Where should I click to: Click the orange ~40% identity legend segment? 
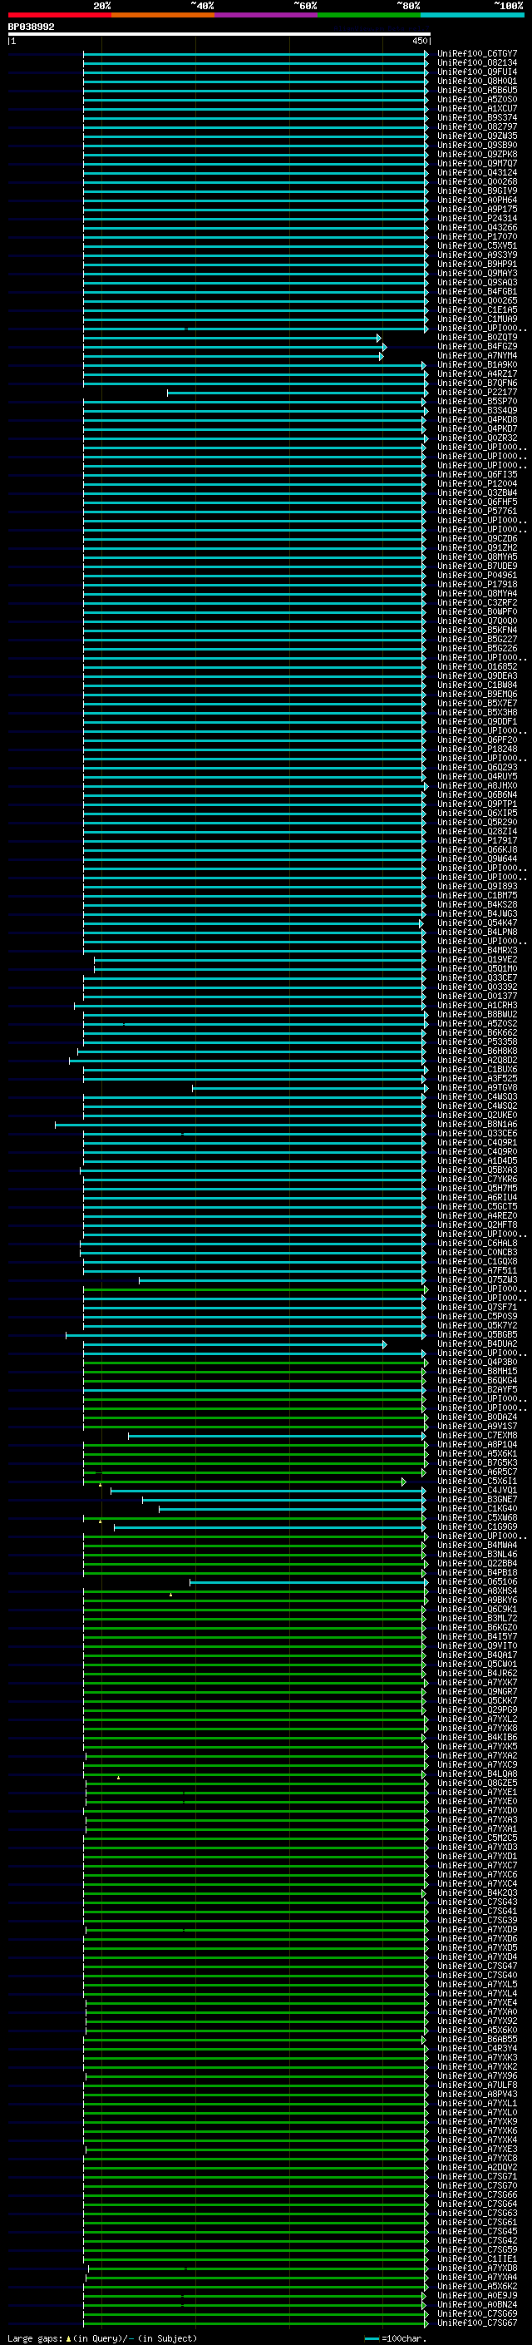click(163, 15)
